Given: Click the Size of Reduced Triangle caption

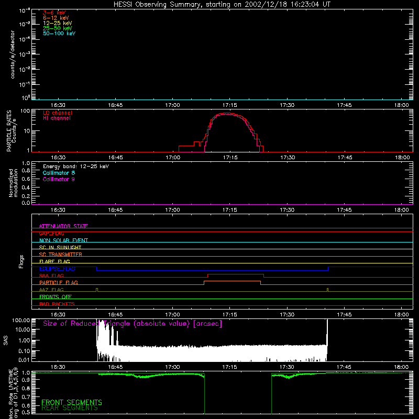Looking at the screenshot, I should (133, 324).
